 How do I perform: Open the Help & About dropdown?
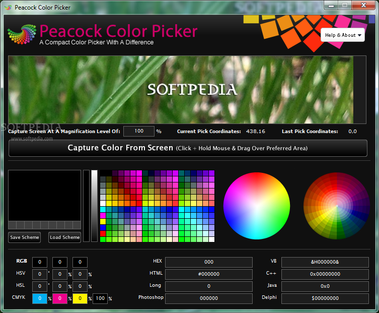(x=342, y=35)
